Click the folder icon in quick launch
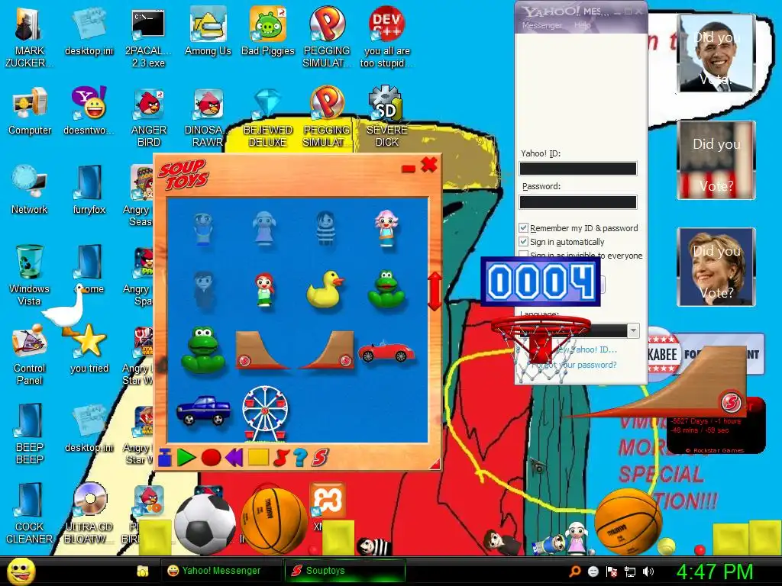The height and width of the screenshot is (586, 782). 143,571
